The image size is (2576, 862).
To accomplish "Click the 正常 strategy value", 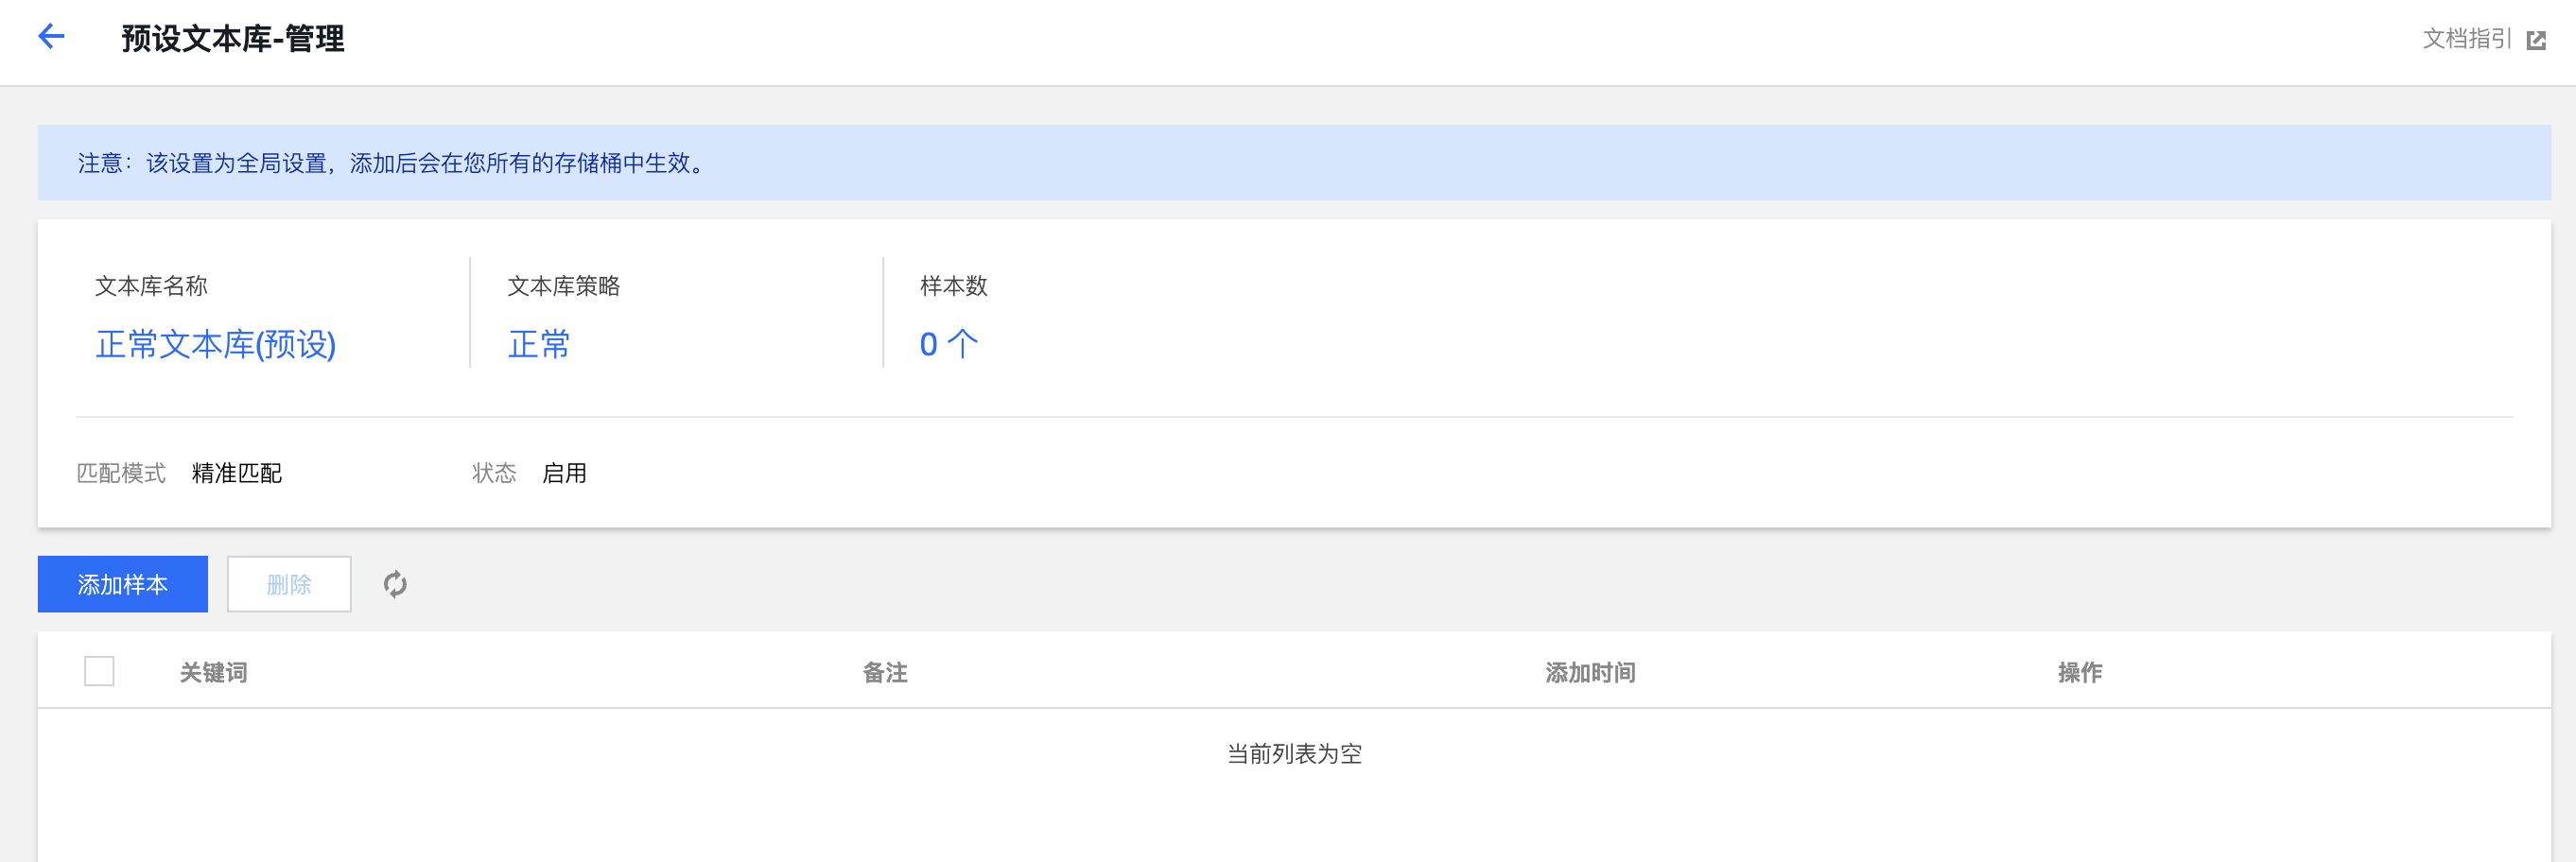I will click(539, 344).
